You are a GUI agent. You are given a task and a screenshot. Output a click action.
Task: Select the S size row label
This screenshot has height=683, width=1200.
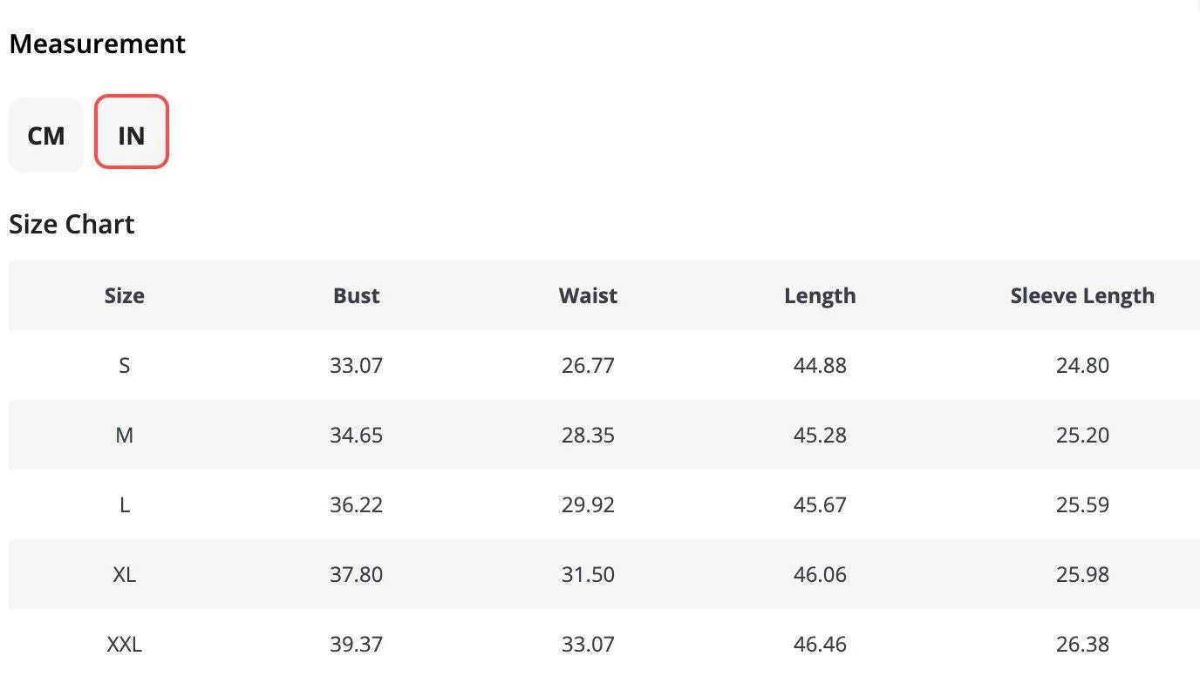pyautogui.click(x=124, y=365)
